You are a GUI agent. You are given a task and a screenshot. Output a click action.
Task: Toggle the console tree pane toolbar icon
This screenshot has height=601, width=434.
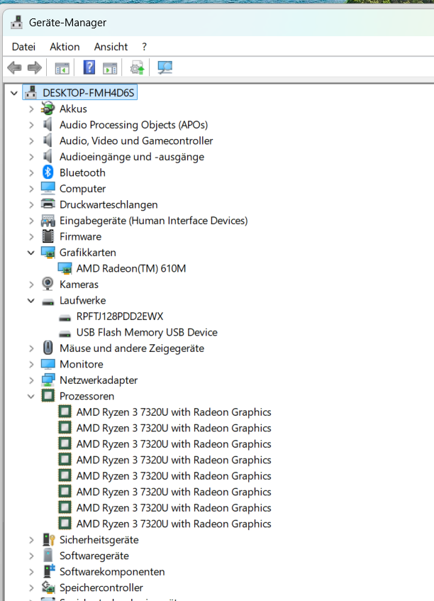pos(62,69)
